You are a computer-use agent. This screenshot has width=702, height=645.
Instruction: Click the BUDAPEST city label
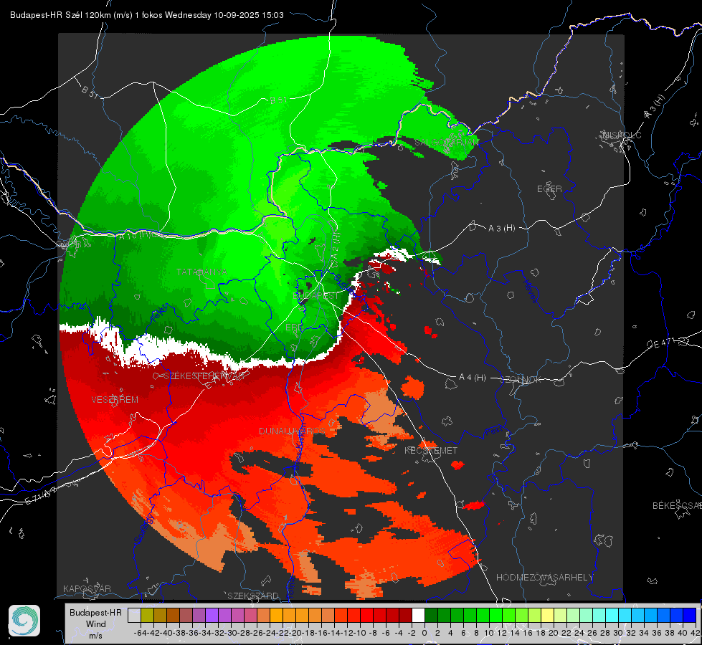(316, 296)
